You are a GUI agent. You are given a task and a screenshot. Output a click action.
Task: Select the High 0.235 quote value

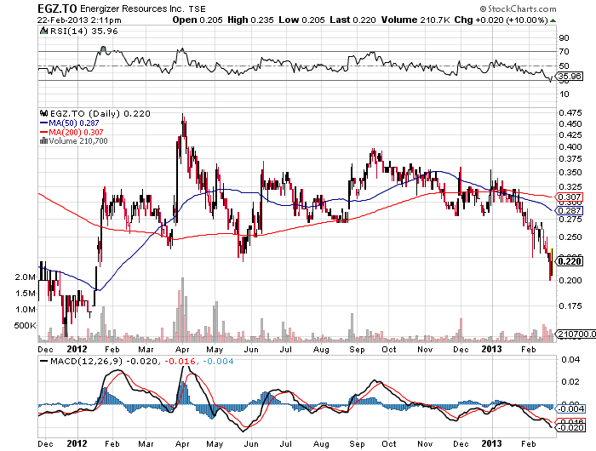[250, 20]
